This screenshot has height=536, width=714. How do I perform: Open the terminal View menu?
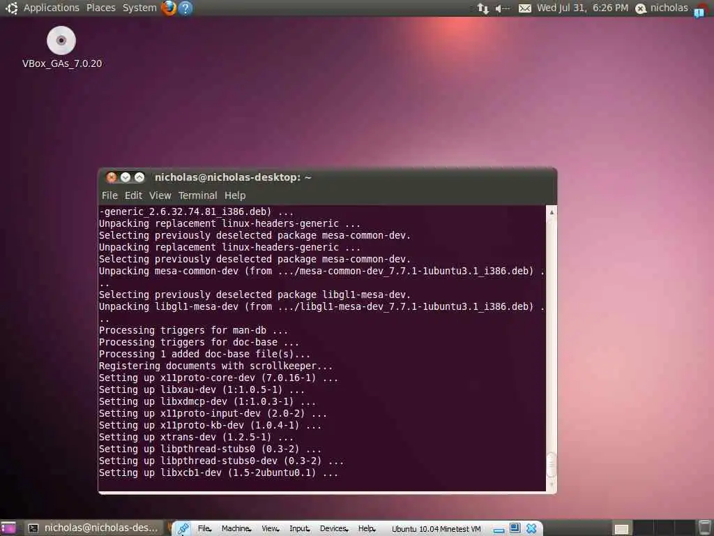pyautogui.click(x=160, y=195)
